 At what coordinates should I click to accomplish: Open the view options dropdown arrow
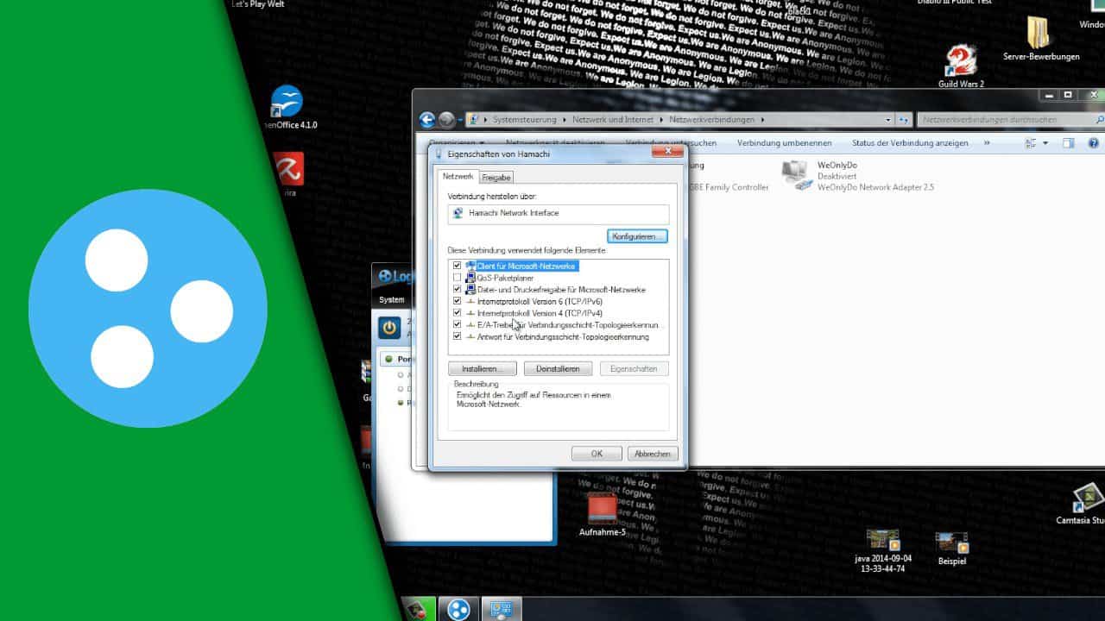tap(1045, 143)
